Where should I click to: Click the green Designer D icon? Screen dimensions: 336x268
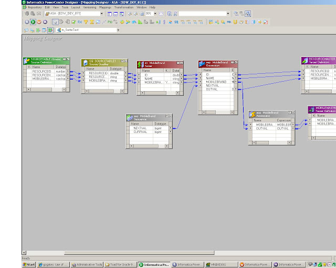(x=33, y=22)
